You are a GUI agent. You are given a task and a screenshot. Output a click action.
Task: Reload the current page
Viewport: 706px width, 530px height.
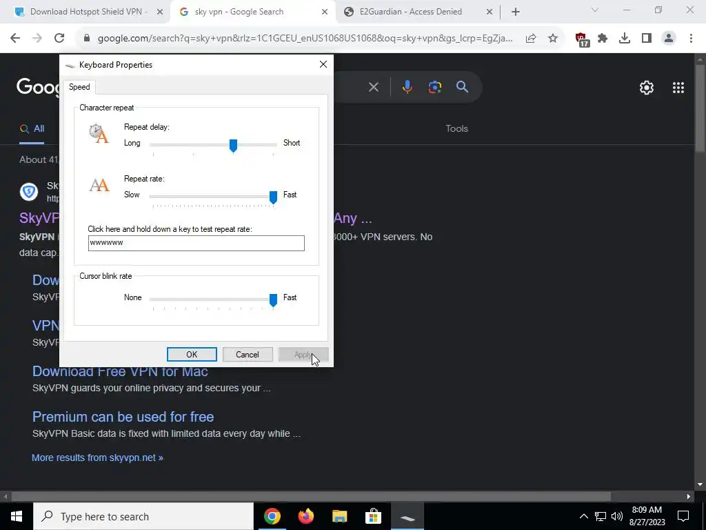click(59, 39)
